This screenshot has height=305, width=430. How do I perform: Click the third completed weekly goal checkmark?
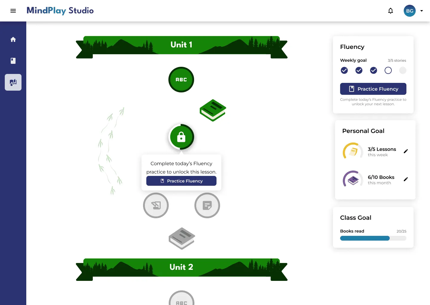(x=374, y=70)
